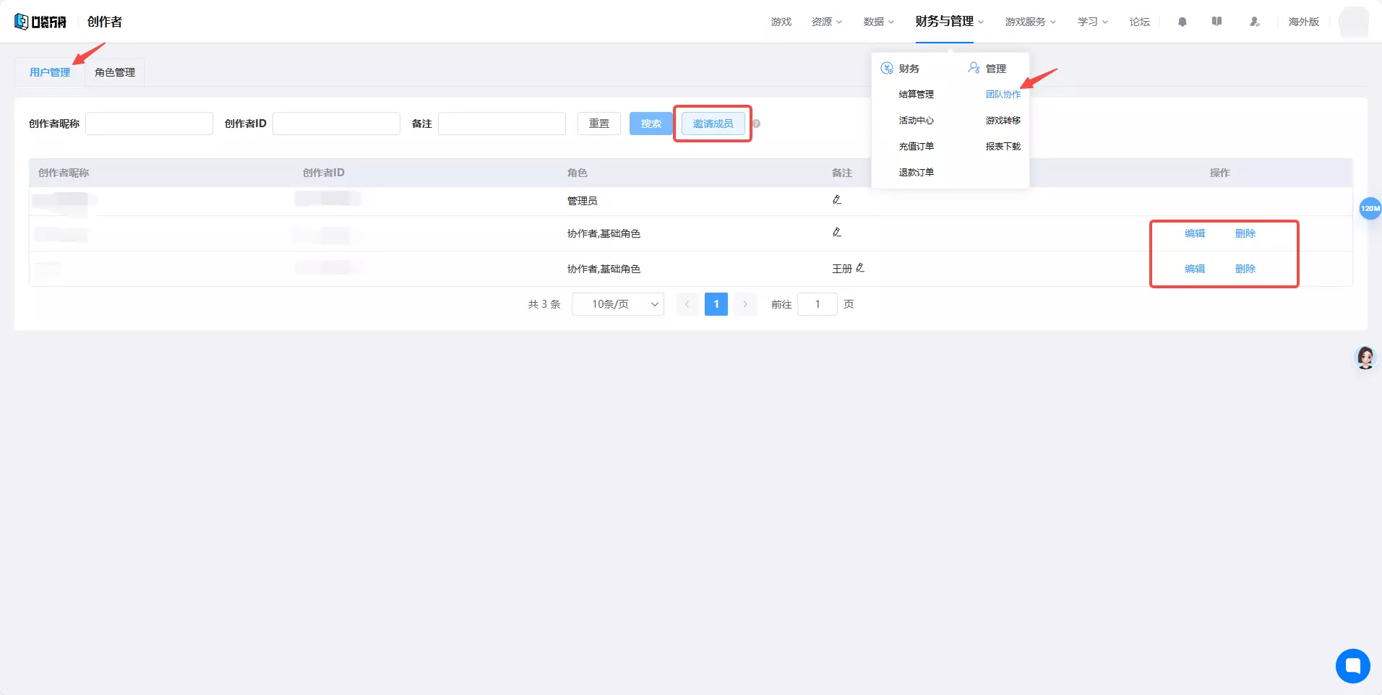Click help question icon beside 邀请成员
1382x695 pixels.
(x=756, y=124)
